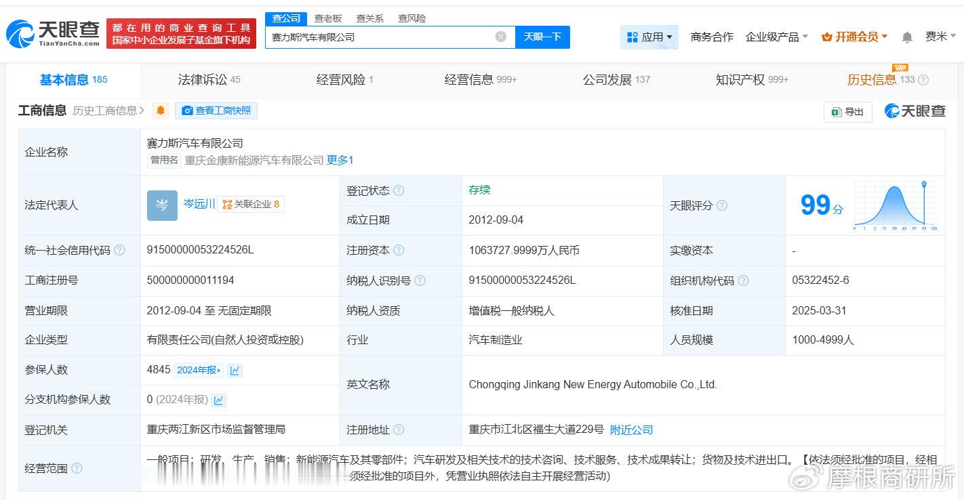Click the 企业类型 value 有限责任公司
964x500 pixels.
tap(225, 339)
